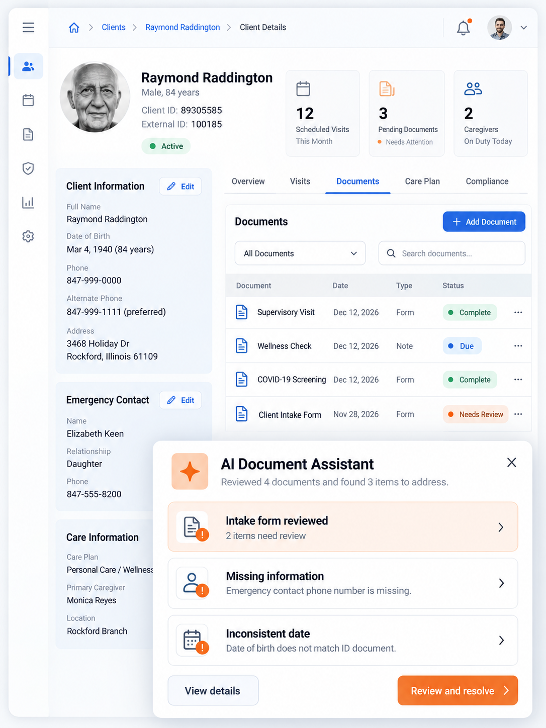Click the Add Document button
Screen dimensions: 546x728
pos(484,222)
